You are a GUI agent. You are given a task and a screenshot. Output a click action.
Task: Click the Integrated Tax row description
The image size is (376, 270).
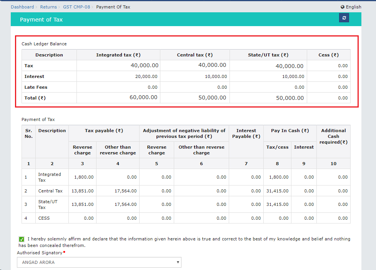(x=49, y=177)
